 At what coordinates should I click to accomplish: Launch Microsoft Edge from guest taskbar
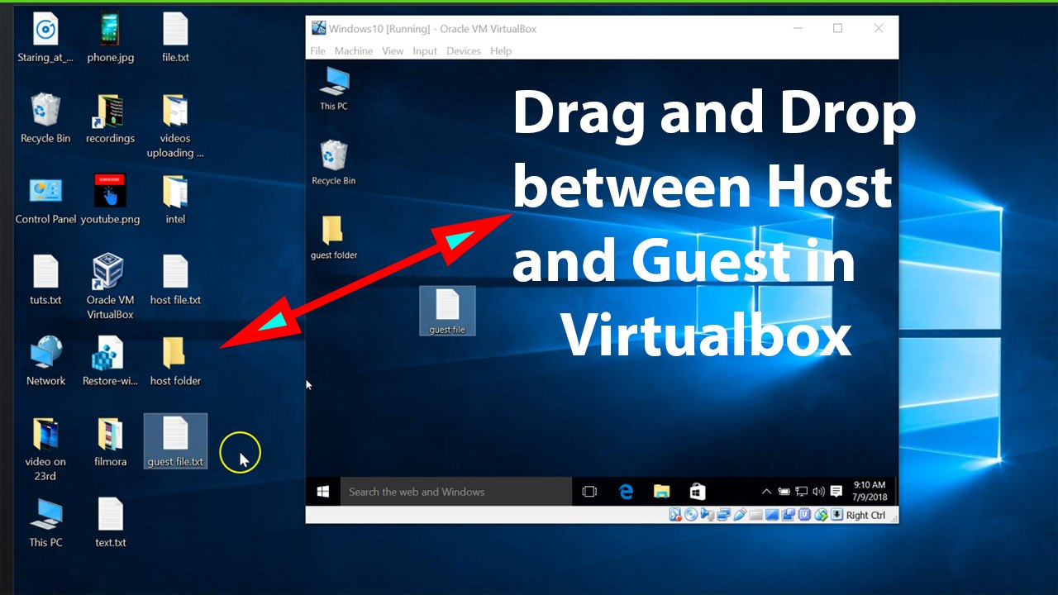click(x=626, y=492)
